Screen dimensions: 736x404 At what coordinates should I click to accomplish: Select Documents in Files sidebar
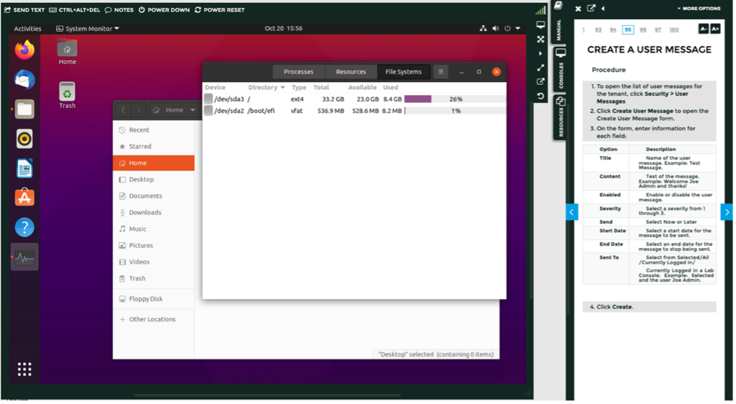pyautogui.click(x=145, y=196)
